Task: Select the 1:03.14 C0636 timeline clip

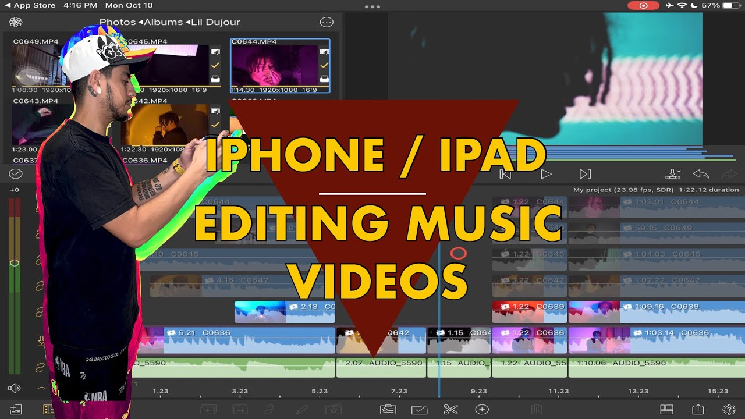Action: (657, 340)
